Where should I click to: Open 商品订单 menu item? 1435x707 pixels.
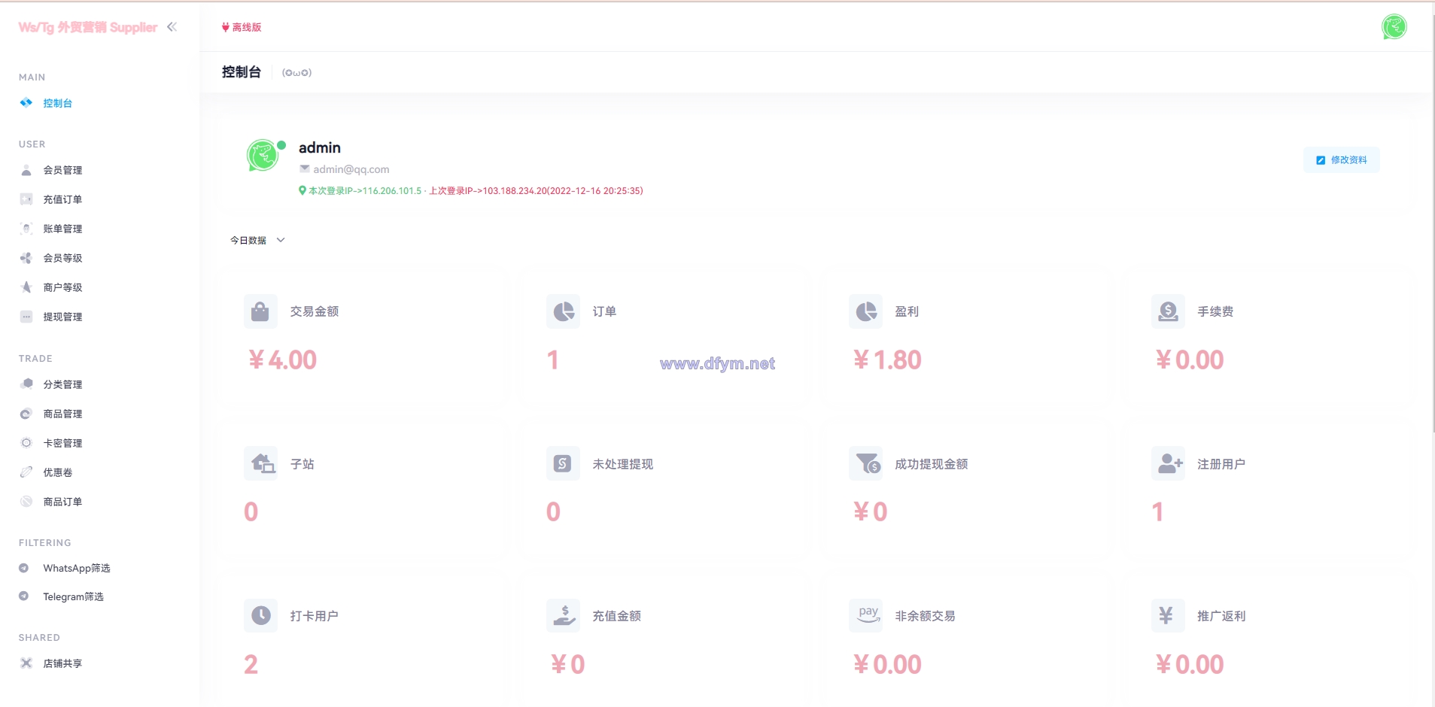point(62,502)
